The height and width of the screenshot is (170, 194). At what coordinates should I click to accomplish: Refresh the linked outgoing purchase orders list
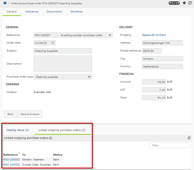click(189, 138)
